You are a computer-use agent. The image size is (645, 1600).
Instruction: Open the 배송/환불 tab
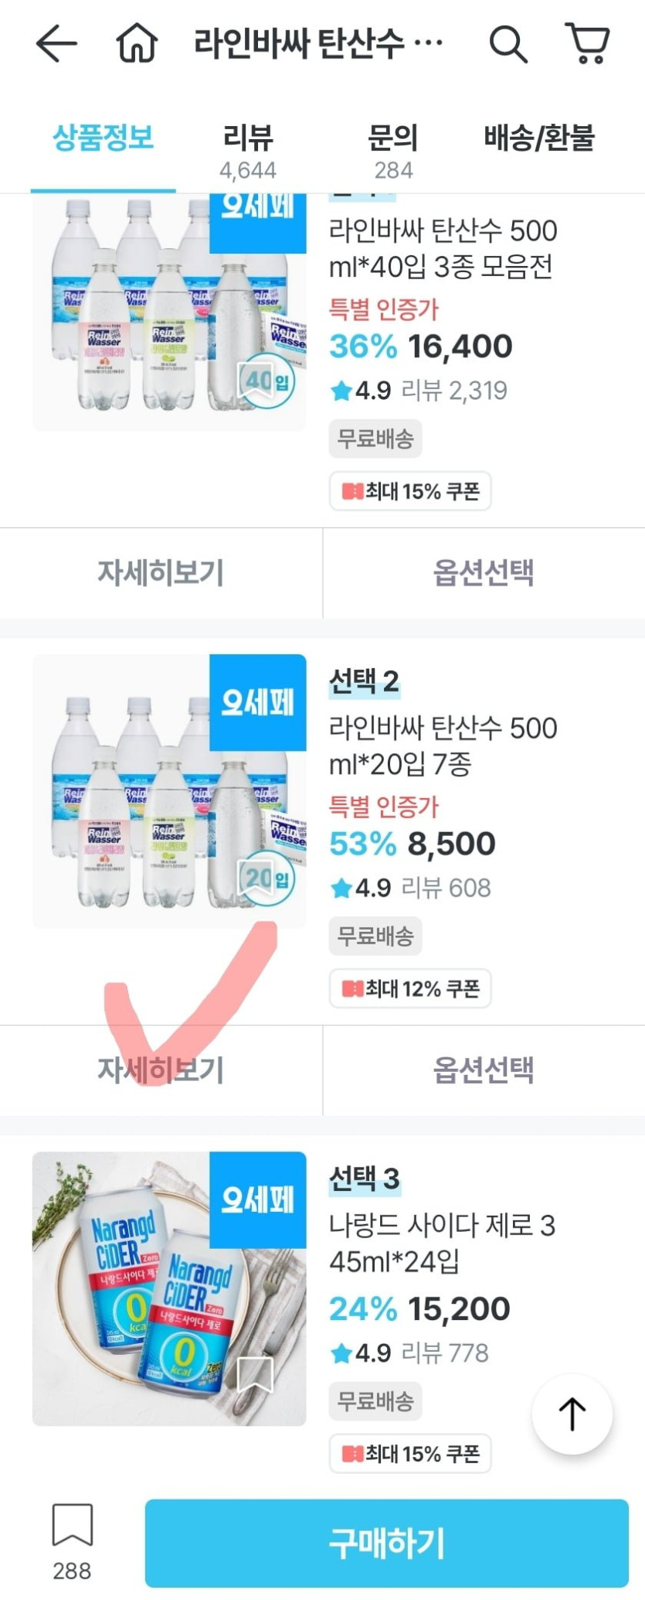(x=539, y=139)
